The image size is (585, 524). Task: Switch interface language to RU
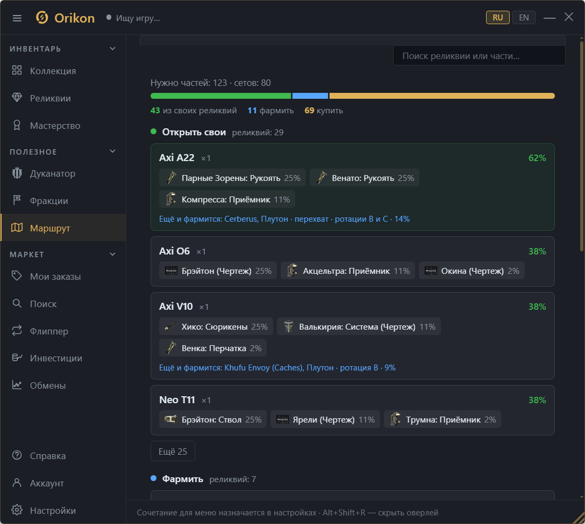[498, 18]
